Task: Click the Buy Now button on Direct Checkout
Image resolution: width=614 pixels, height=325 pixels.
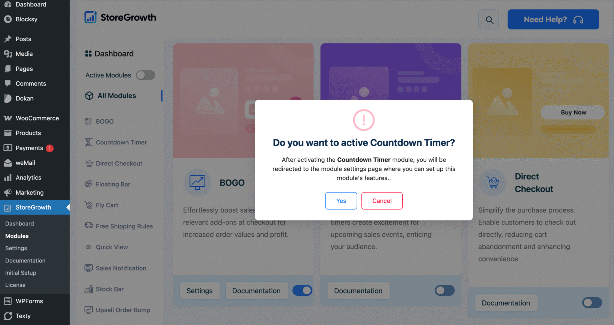Action: click(572, 112)
